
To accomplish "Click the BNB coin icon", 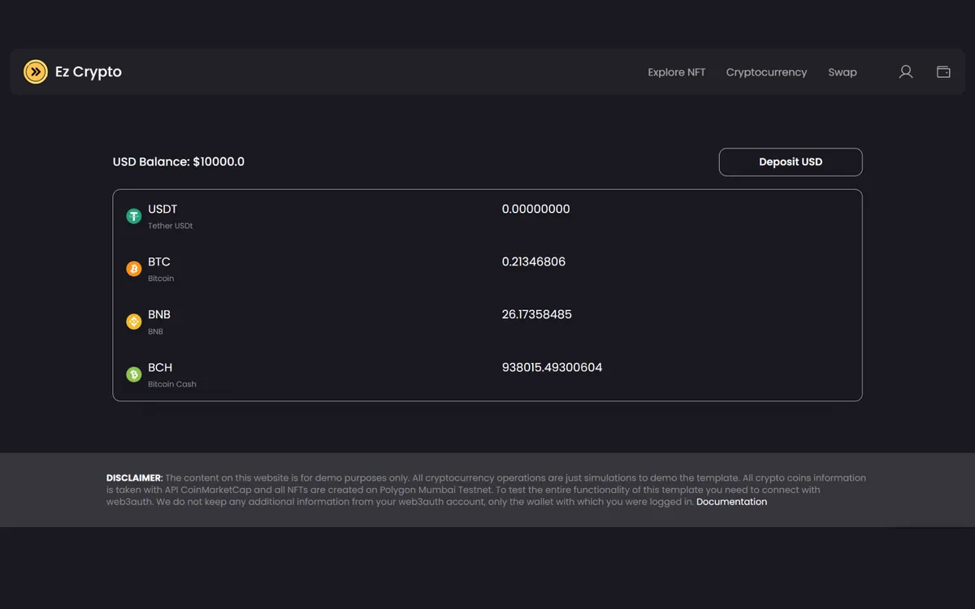I will tap(134, 322).
